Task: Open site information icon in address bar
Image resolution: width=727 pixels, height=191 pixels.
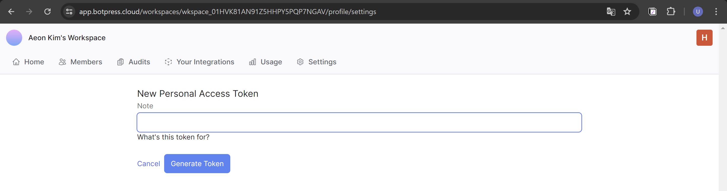Action: [x=69, y=12]
